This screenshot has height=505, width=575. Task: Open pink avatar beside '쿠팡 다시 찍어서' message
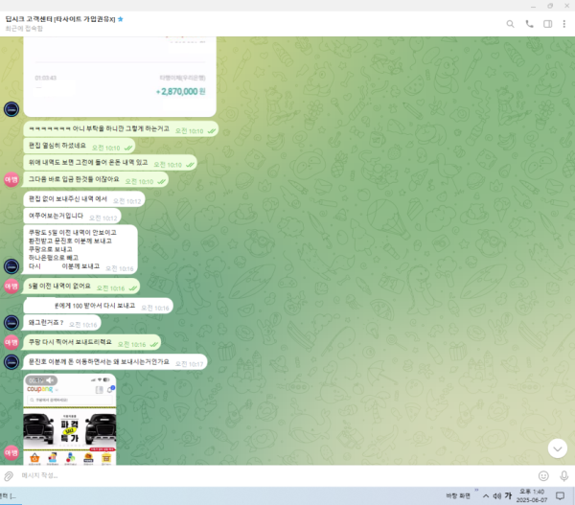click(11, 342)
